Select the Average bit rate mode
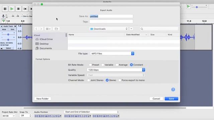The width and height of the screenshot is (214, 120). point(117,65)
